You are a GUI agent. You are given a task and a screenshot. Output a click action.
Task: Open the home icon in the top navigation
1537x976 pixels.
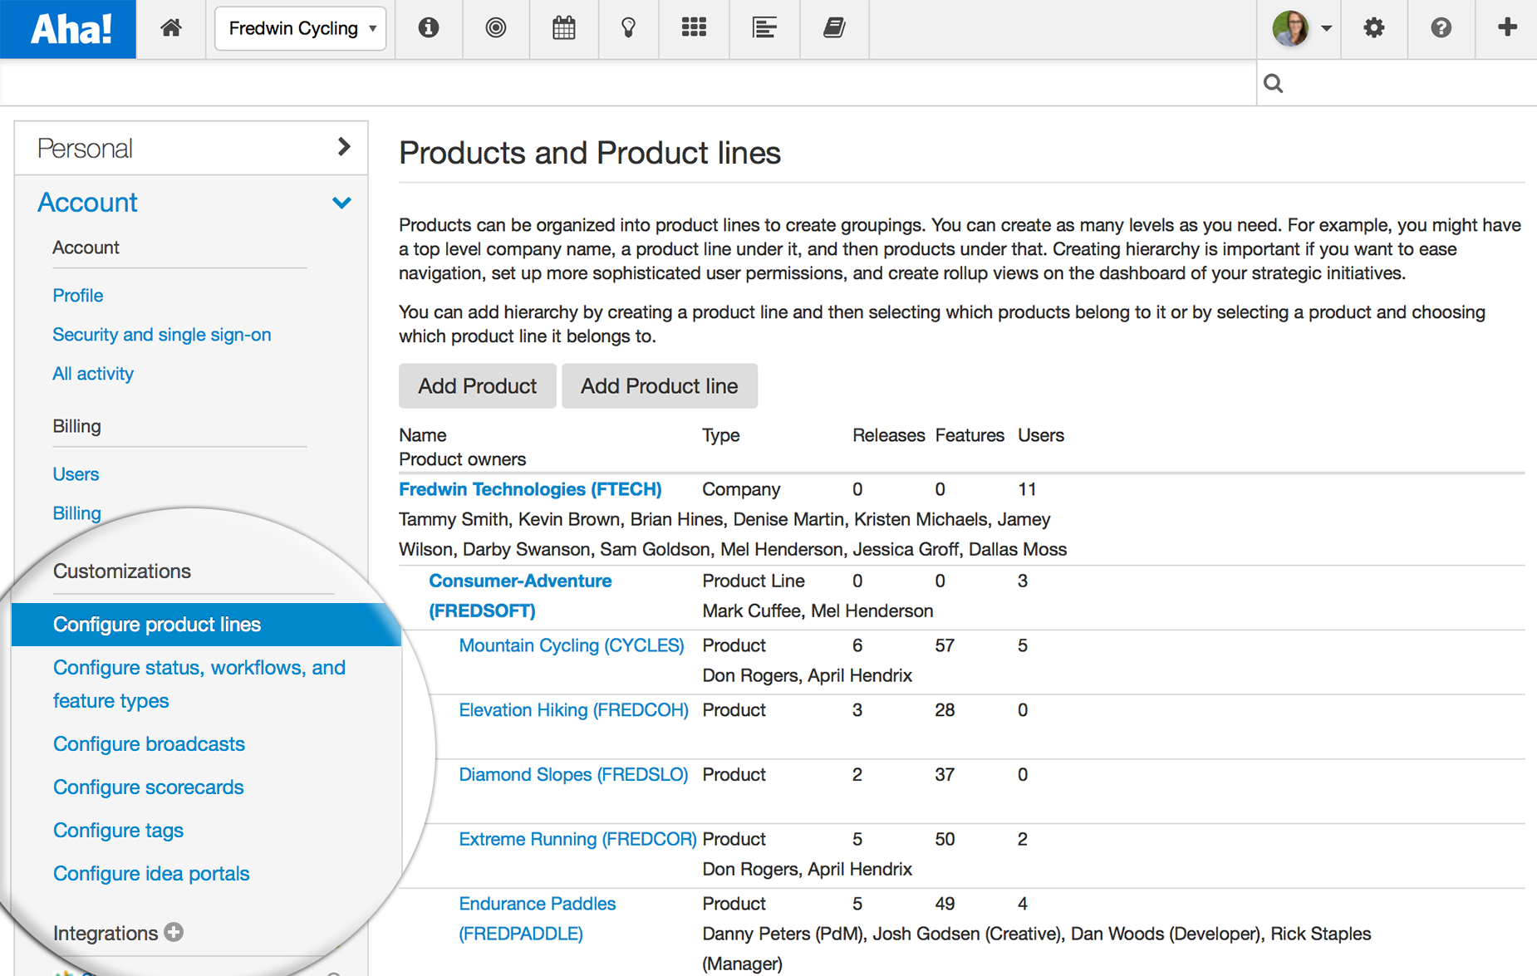click(x=170, y=27)
